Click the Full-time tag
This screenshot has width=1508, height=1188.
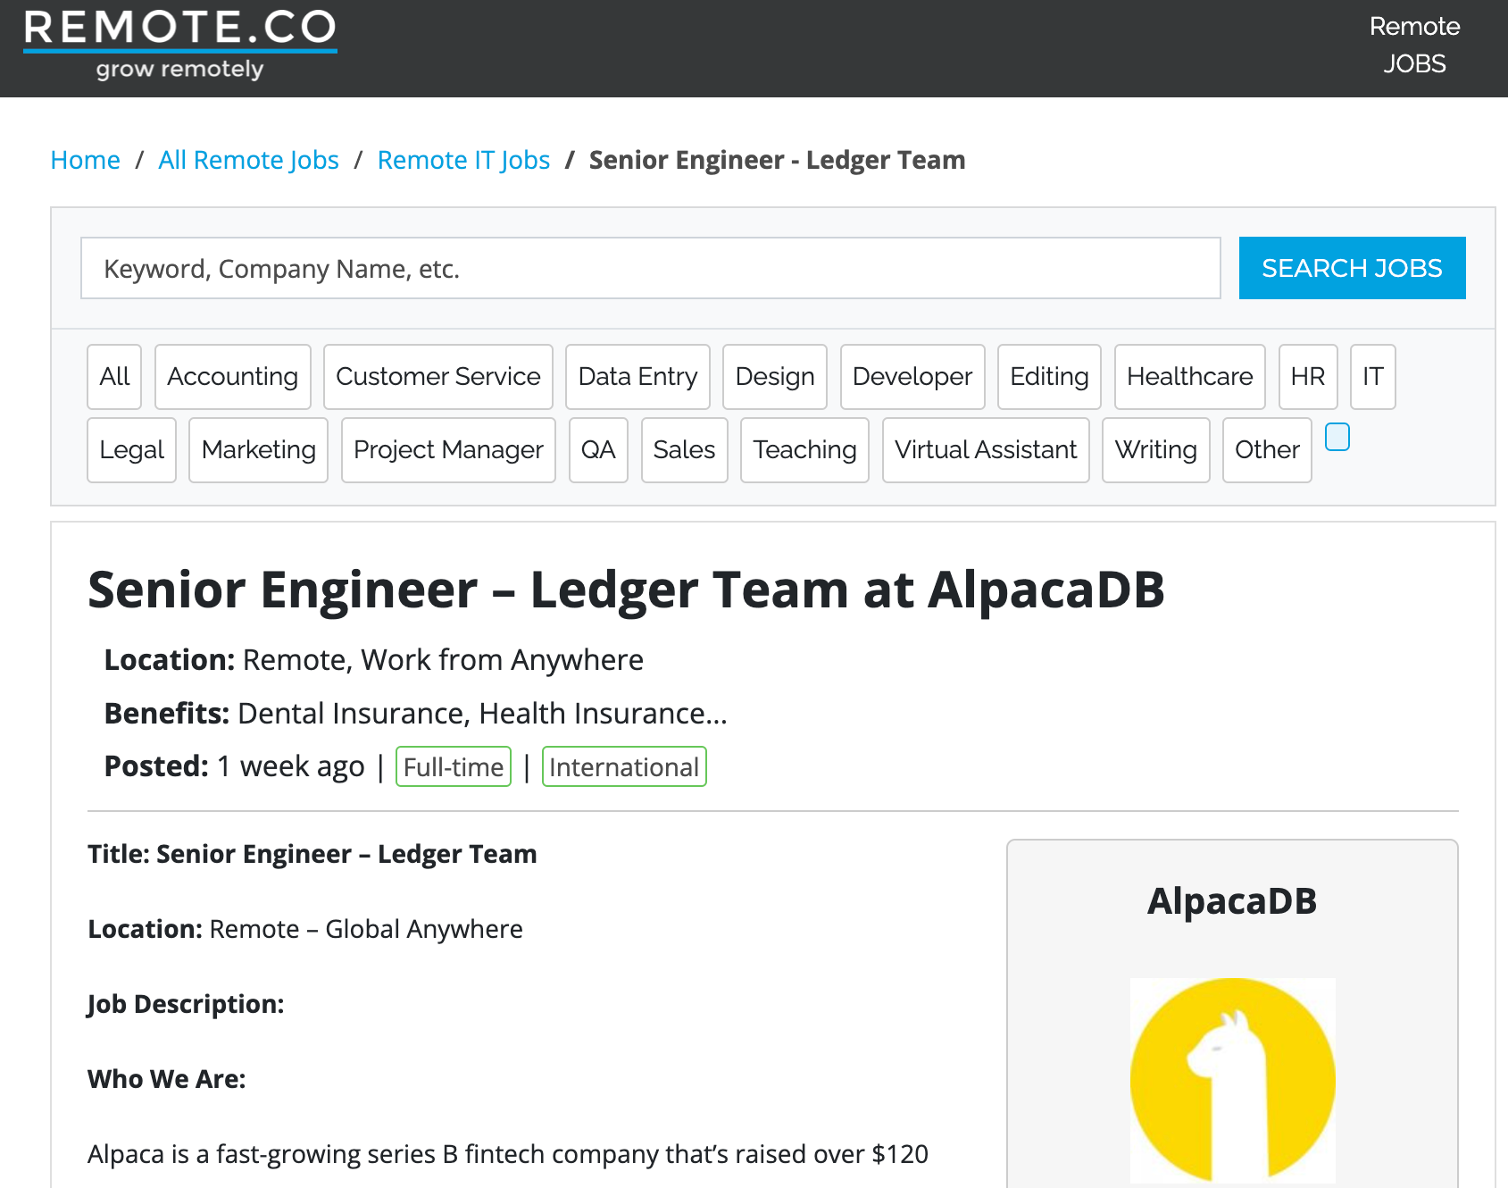click(x=454, y=767)
